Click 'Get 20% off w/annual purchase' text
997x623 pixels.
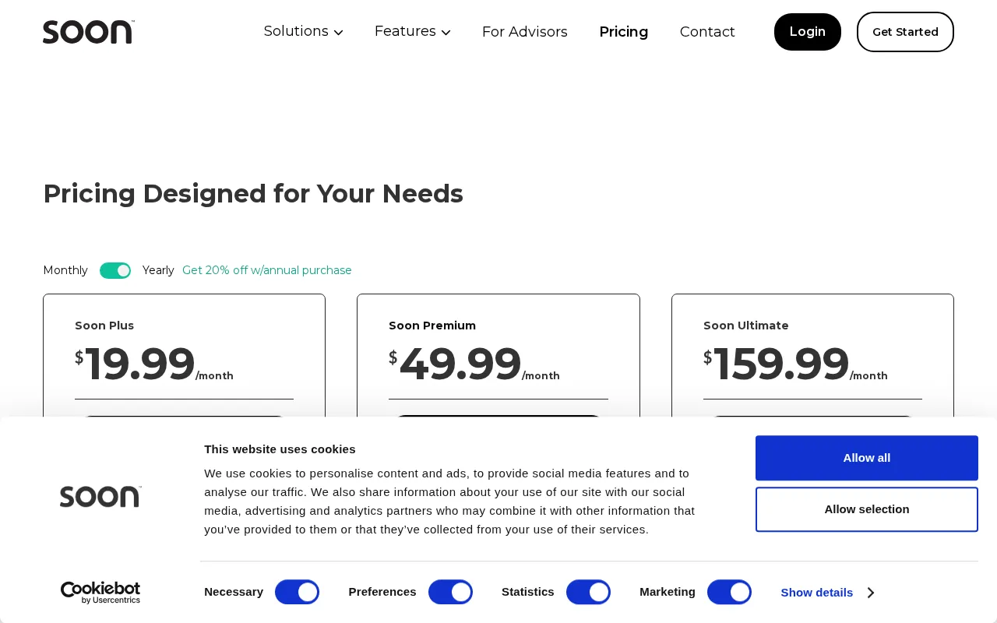(267, 270)
